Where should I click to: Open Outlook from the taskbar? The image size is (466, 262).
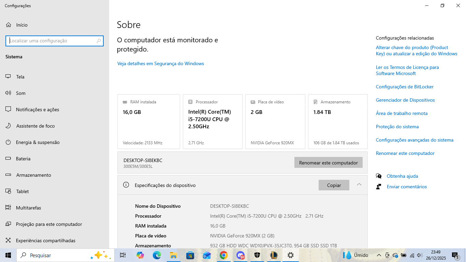tap(207, 255)
